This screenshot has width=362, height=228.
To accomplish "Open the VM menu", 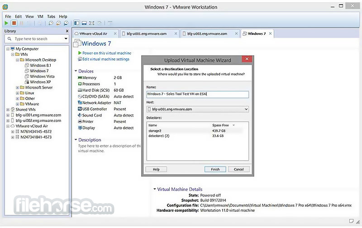I will pos(40,17).
